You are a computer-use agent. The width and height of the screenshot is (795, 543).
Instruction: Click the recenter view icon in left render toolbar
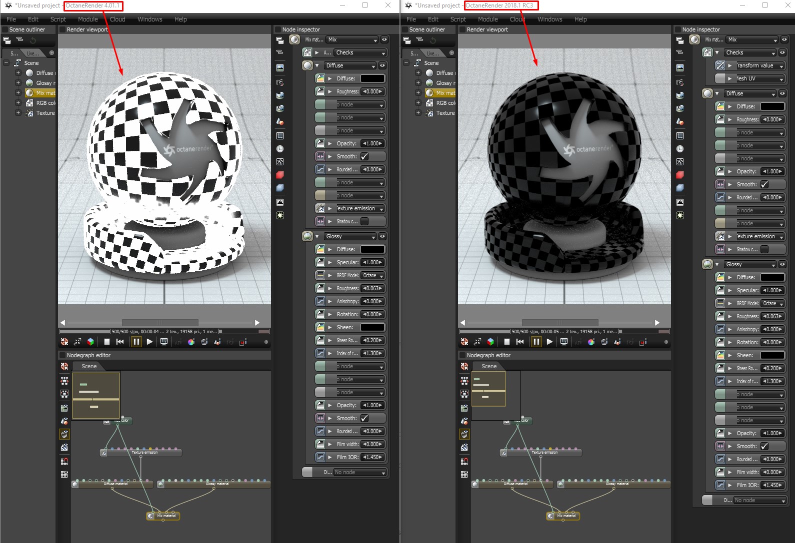pyautogui.click(x=64, y=342)
